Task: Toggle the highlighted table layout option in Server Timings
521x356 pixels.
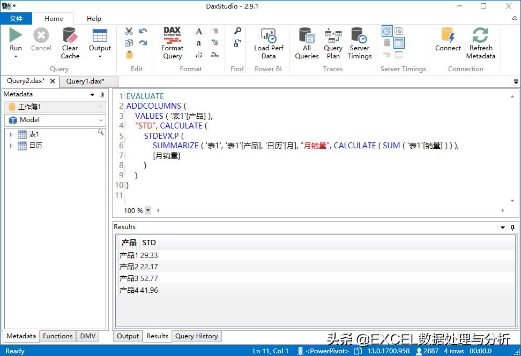Action: [x=399, y=43]
